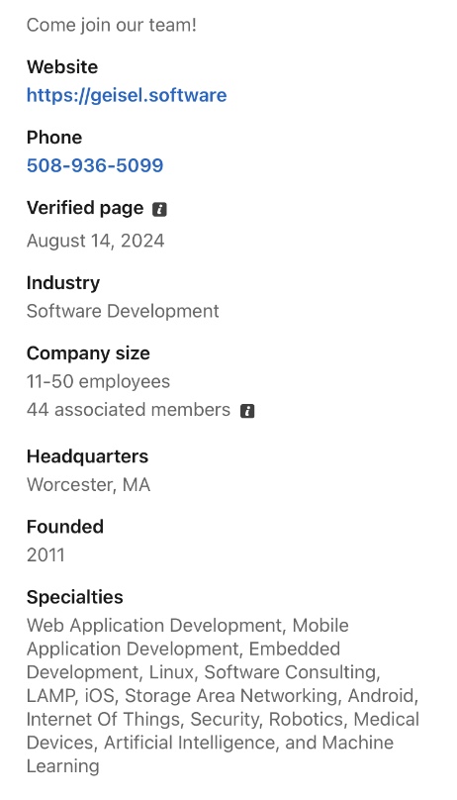The width and height of the screenshot is (457, 800).
Task: Select the Software Development industry text
Action: tap(123, 311)
